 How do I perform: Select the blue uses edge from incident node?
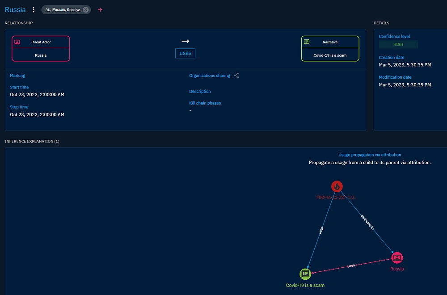coord(321,231)
